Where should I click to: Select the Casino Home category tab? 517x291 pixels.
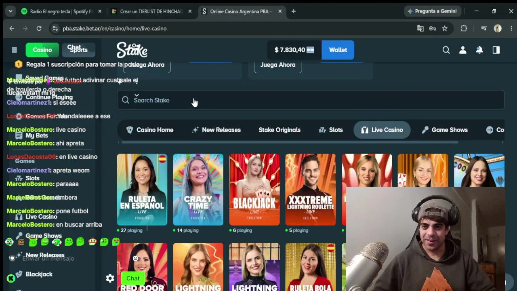[x=150, y=130]
